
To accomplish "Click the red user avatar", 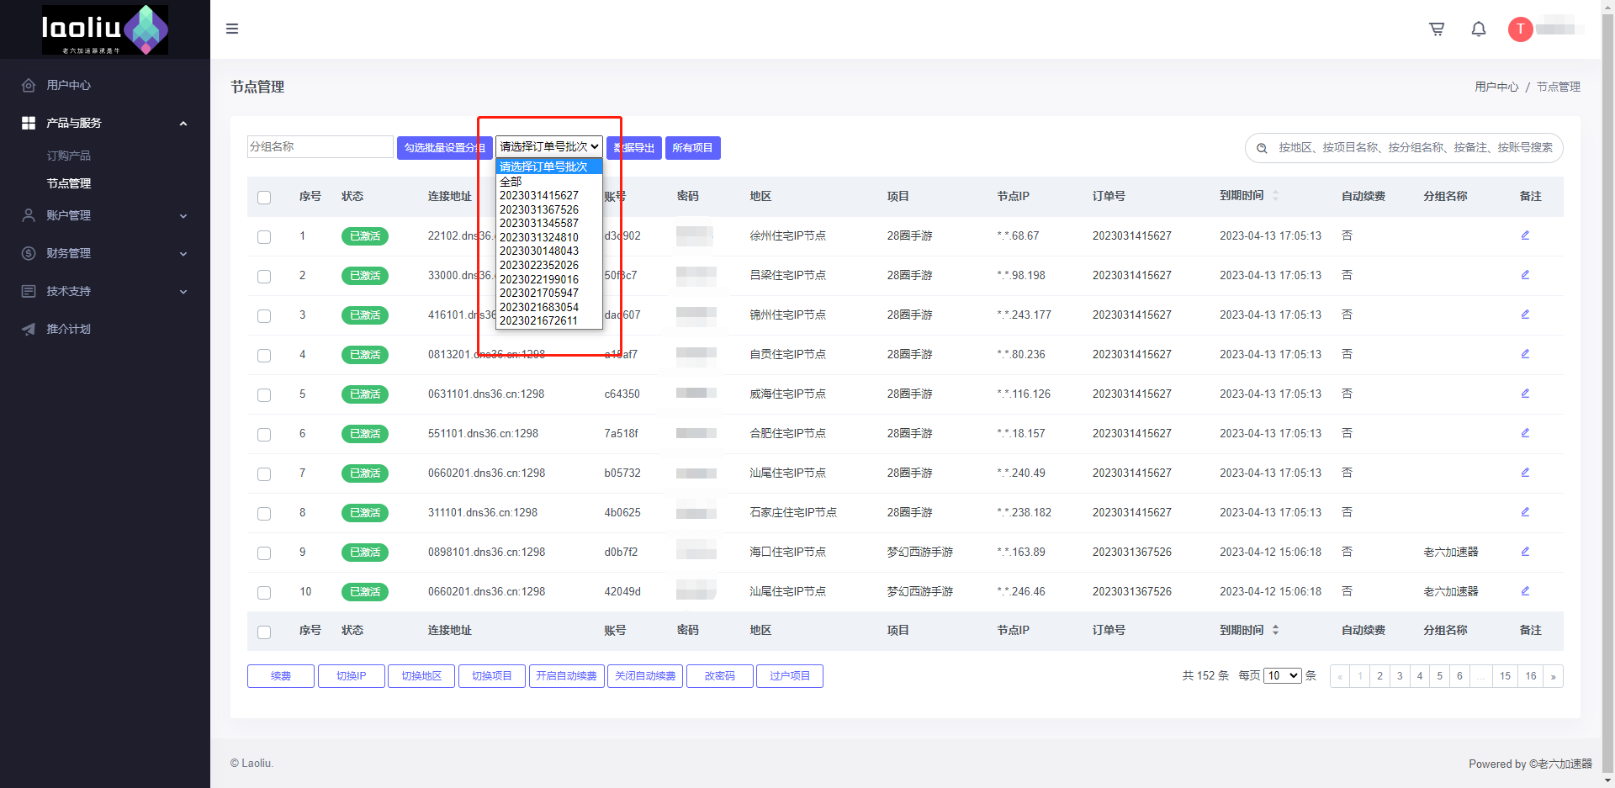I will coord(1520,29).
